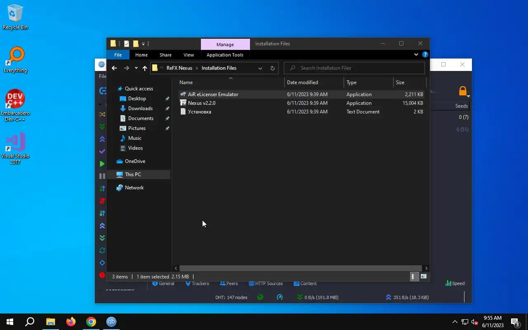Open Google Chrome from the taskbar
Viewport: 528px width, 330px height.
pos(91,322)
